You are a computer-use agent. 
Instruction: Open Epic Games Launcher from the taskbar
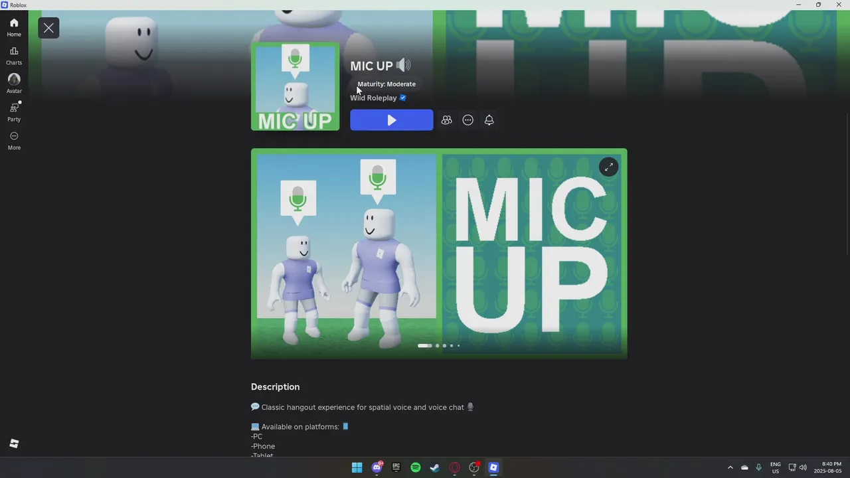396,467
